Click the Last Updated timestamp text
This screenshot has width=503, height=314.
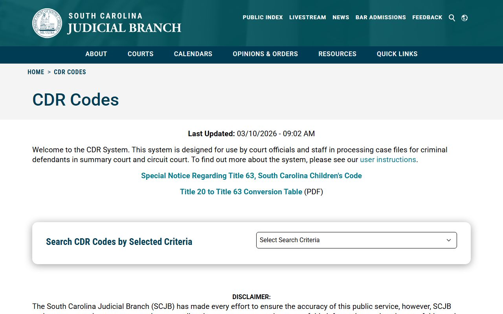(x=251, y=134)
